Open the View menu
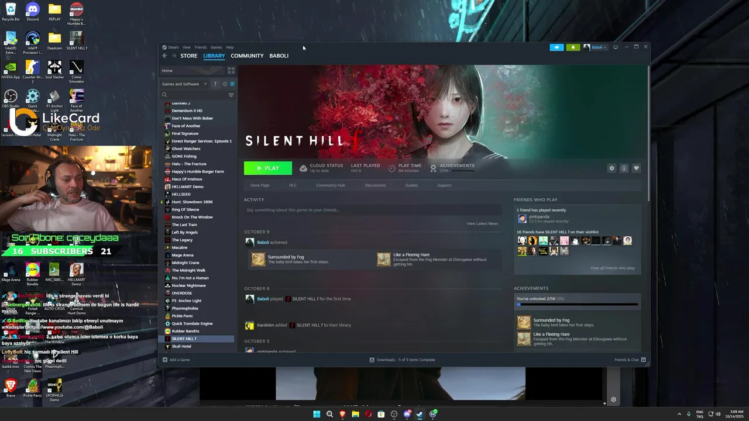Viewport: 749px width, 421px height. [x=186, y=47]
